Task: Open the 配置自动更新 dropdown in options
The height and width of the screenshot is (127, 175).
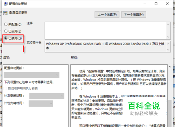Action: coord(31,75)
